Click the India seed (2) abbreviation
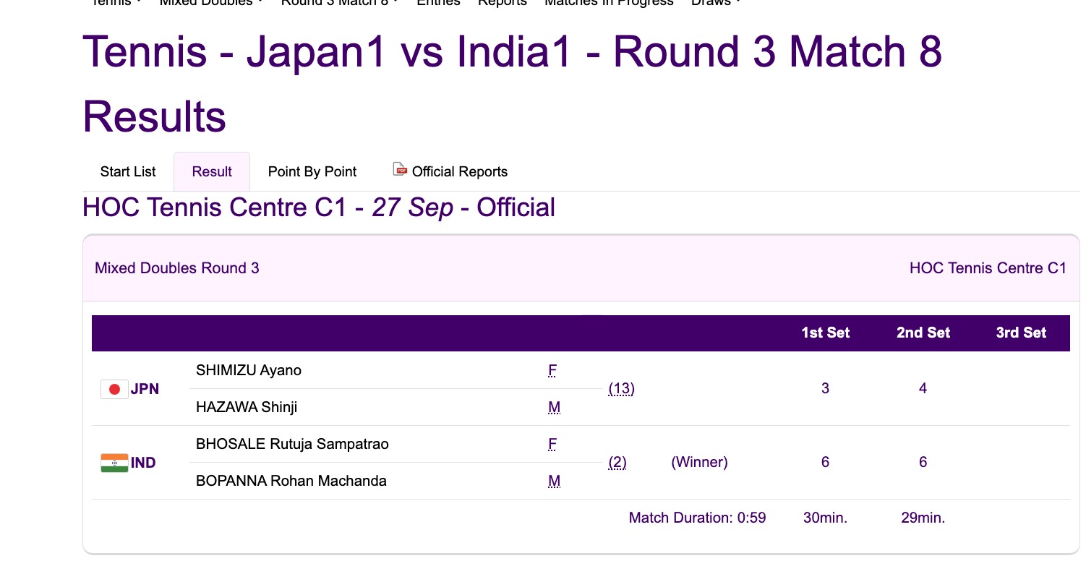Image resolution: width=1086 pixels, height=561 pixels. pos(617,462)
